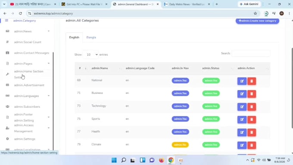Click the Social Count hash icon
This screenshot has width=293, height=165.
click(x=7, y=42)
